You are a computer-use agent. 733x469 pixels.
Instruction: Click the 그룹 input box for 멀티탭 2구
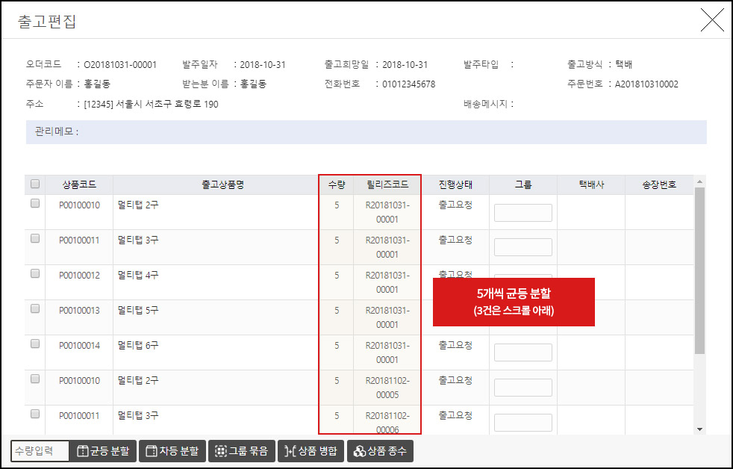pyautogui.click(x=523, y=212)
